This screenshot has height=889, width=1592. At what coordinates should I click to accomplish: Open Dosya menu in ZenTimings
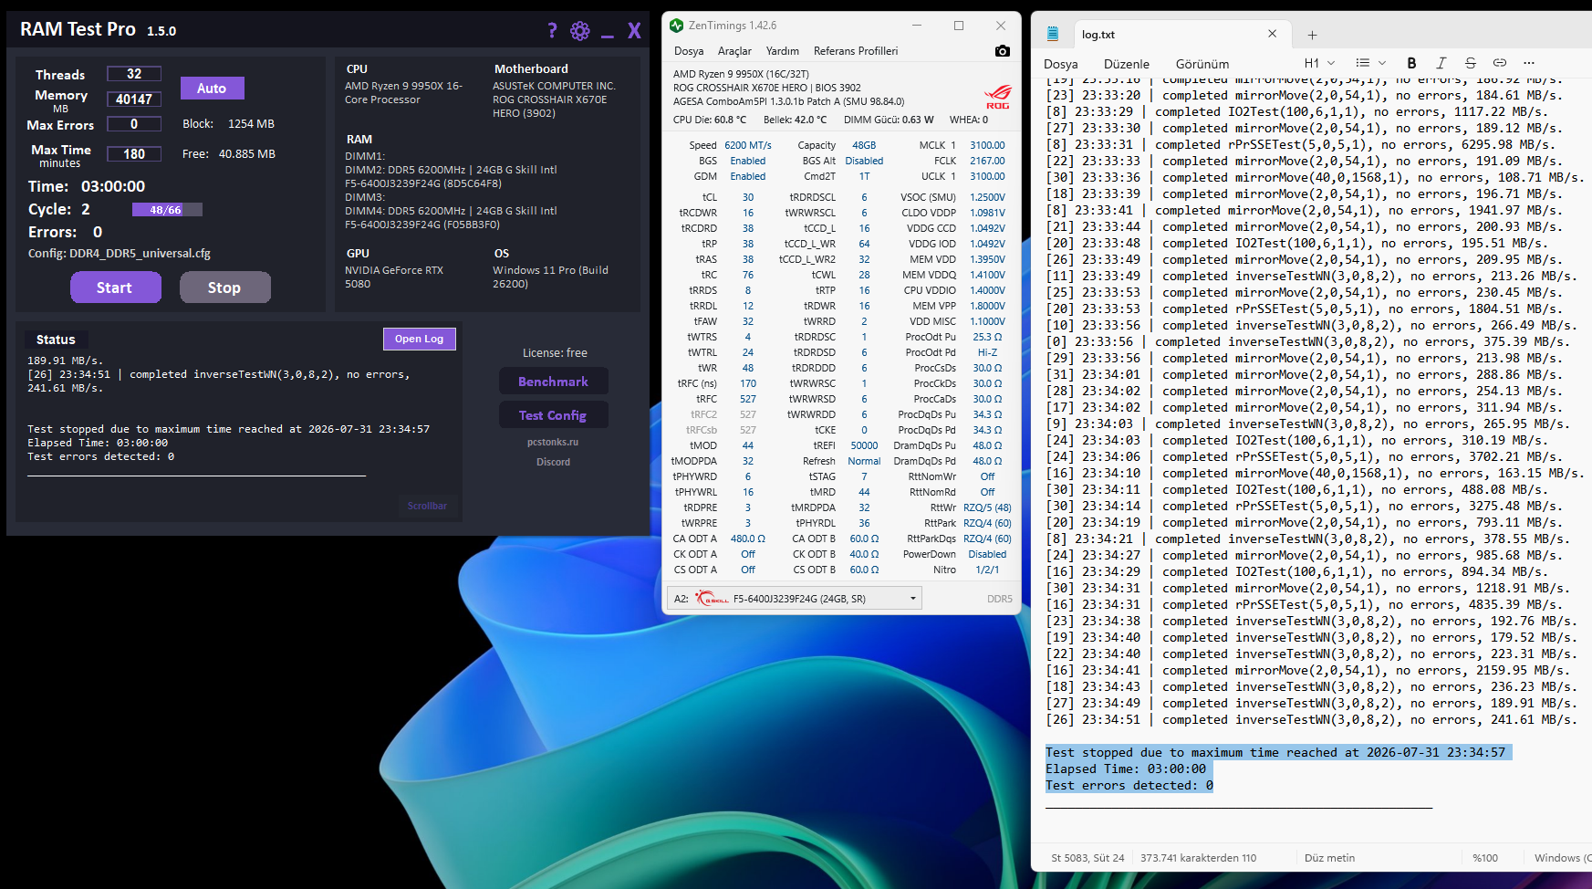[x=689, y=51]
